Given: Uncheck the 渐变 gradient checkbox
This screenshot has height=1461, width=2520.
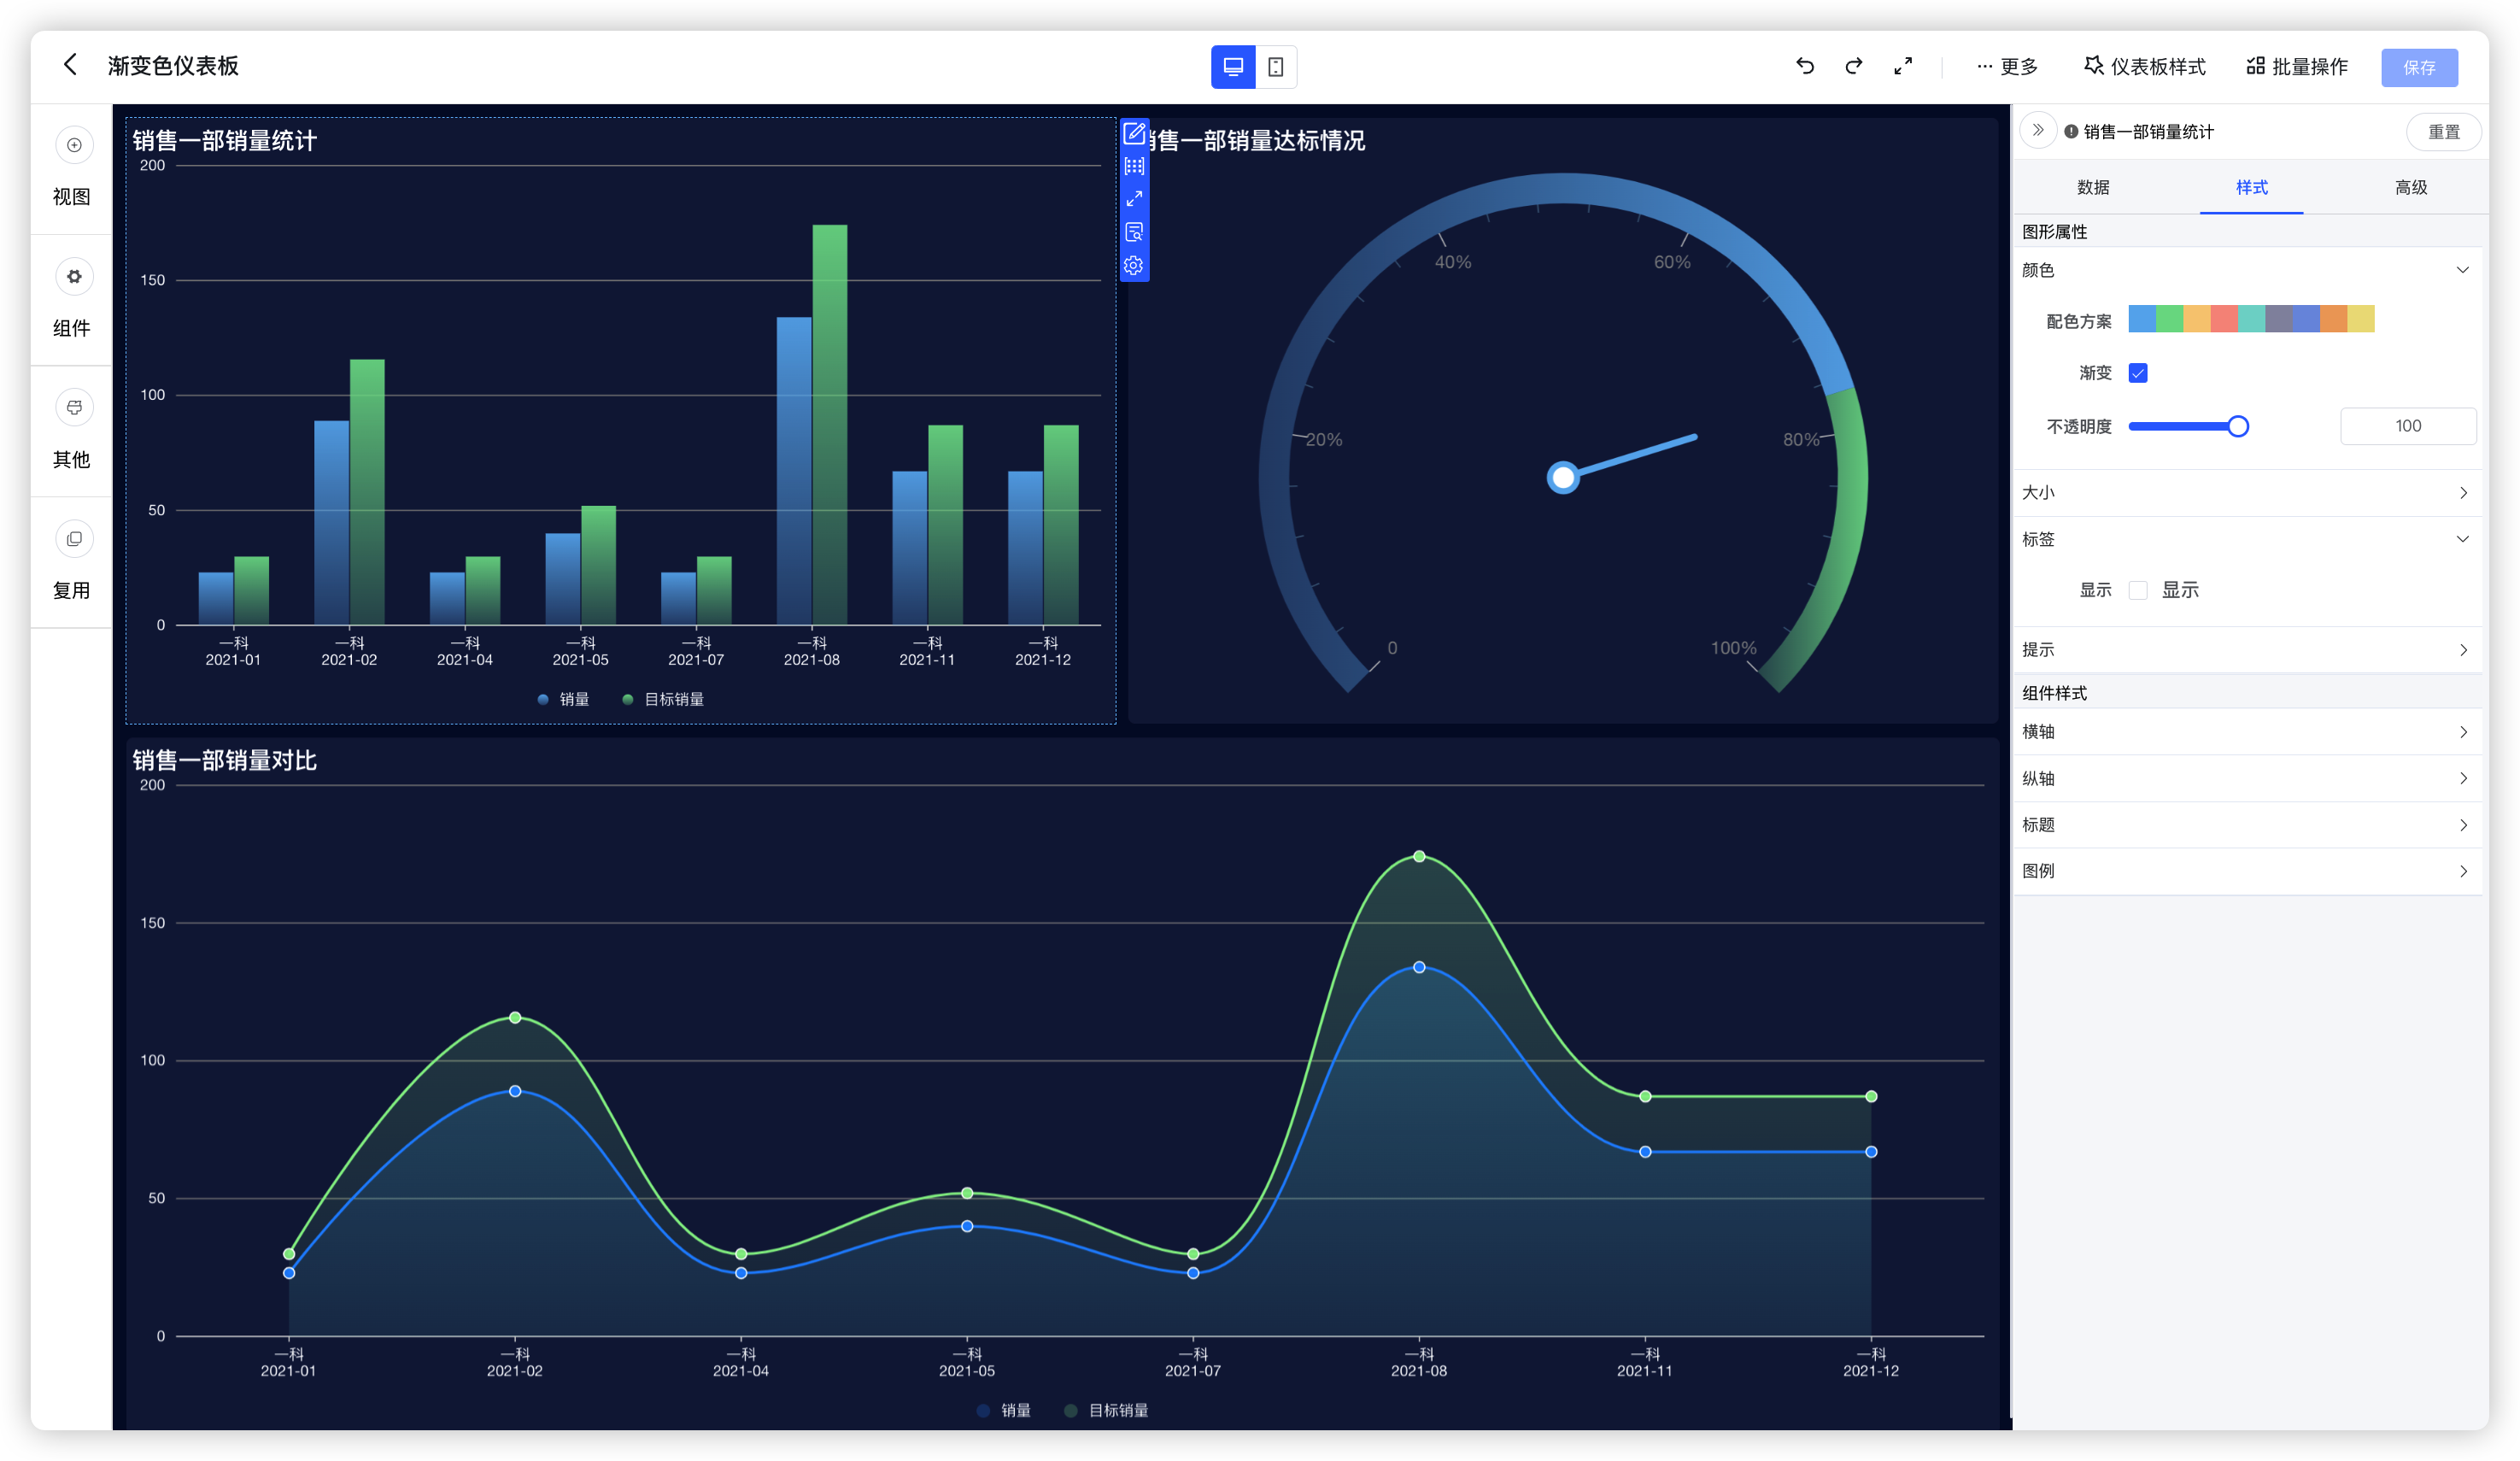Looking at the screenshot, I should [2138, 373].
